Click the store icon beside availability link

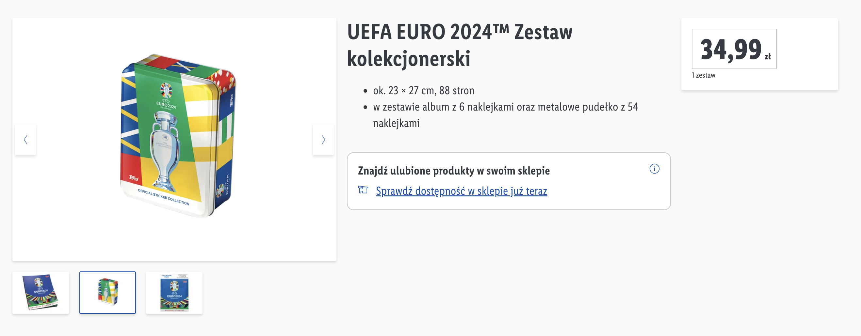(x=363, y=190)
